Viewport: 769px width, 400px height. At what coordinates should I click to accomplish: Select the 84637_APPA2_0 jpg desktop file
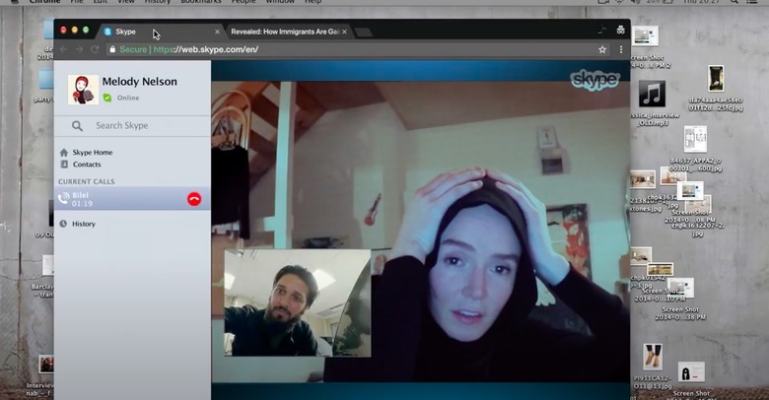point(695,139)
